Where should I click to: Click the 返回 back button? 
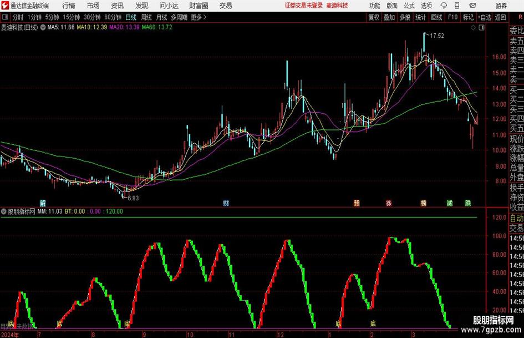tap(500, 17)
